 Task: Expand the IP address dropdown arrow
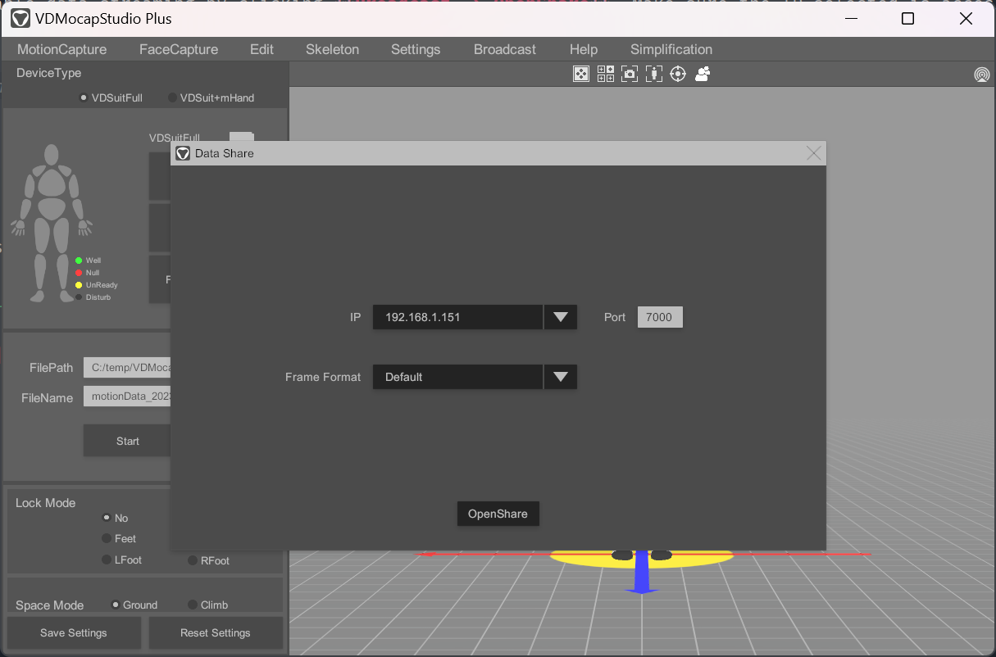click(x=561, y=317)
